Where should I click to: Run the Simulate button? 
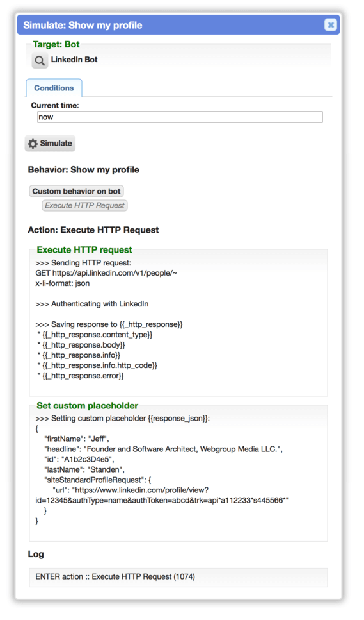50,143
